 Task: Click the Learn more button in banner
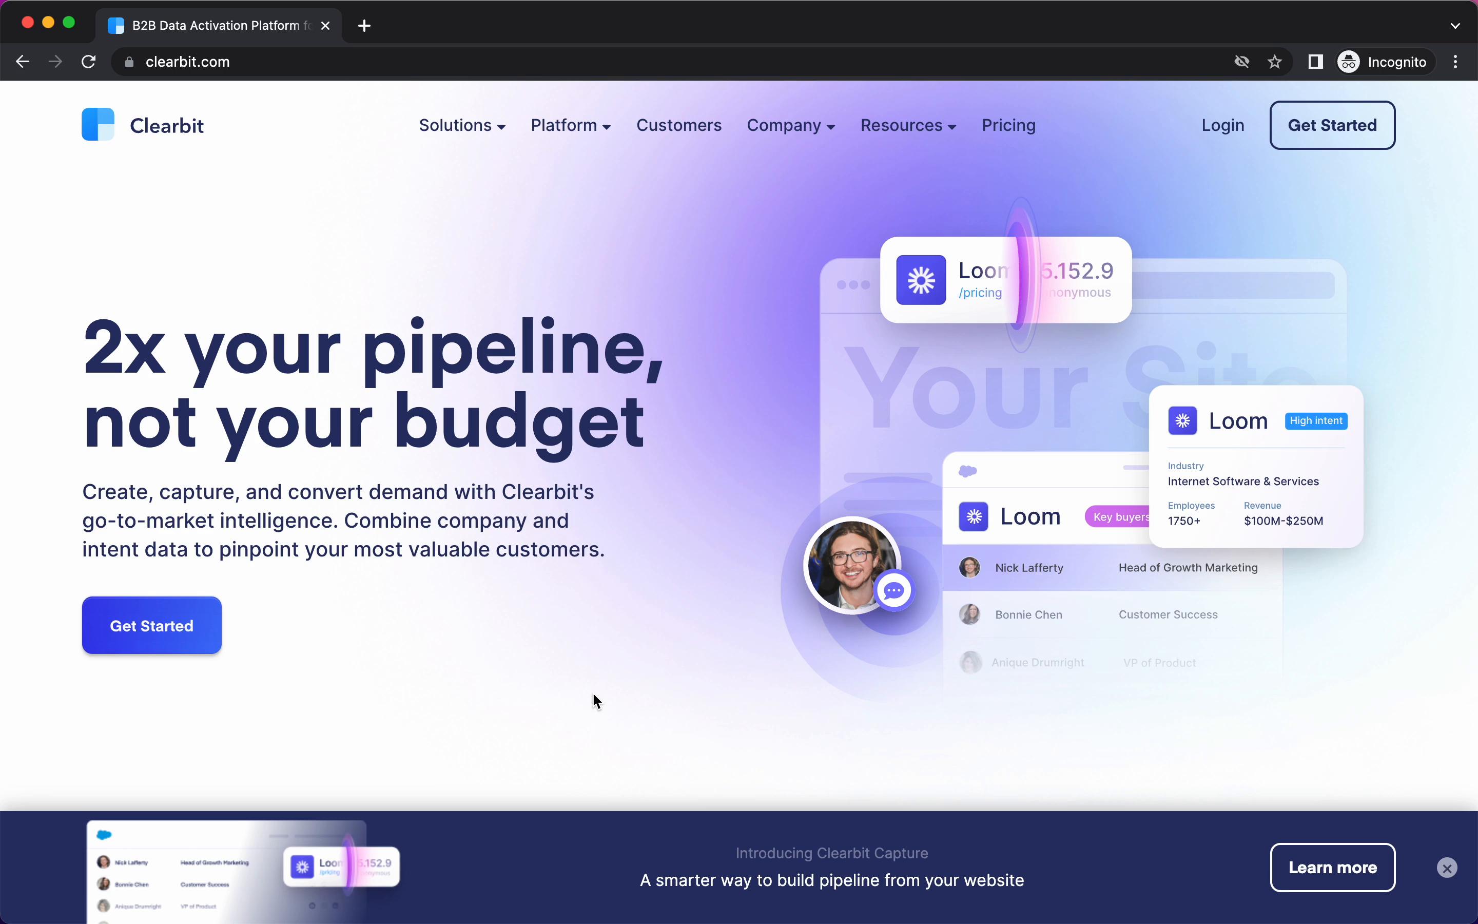coord(1332,867)
